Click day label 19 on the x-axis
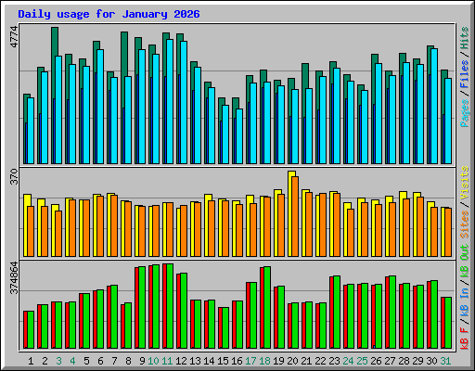475x371 pixels. click(x=278, y=361)
